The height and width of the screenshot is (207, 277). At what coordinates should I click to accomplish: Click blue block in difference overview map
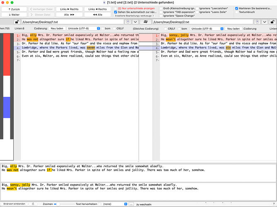pos(7,107)
